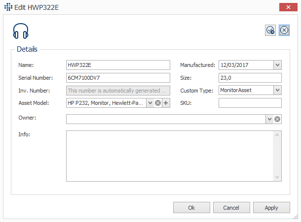
Task: Clear the Owner field
Action: (277, 119)
